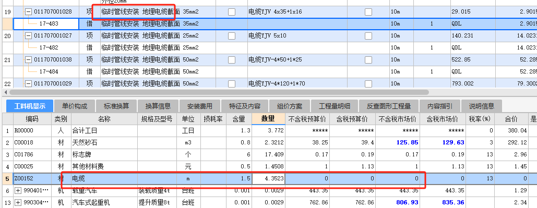
Task: Tick the checkbox next to 电缆YJV 4x35+1x16
Action: 232,12
